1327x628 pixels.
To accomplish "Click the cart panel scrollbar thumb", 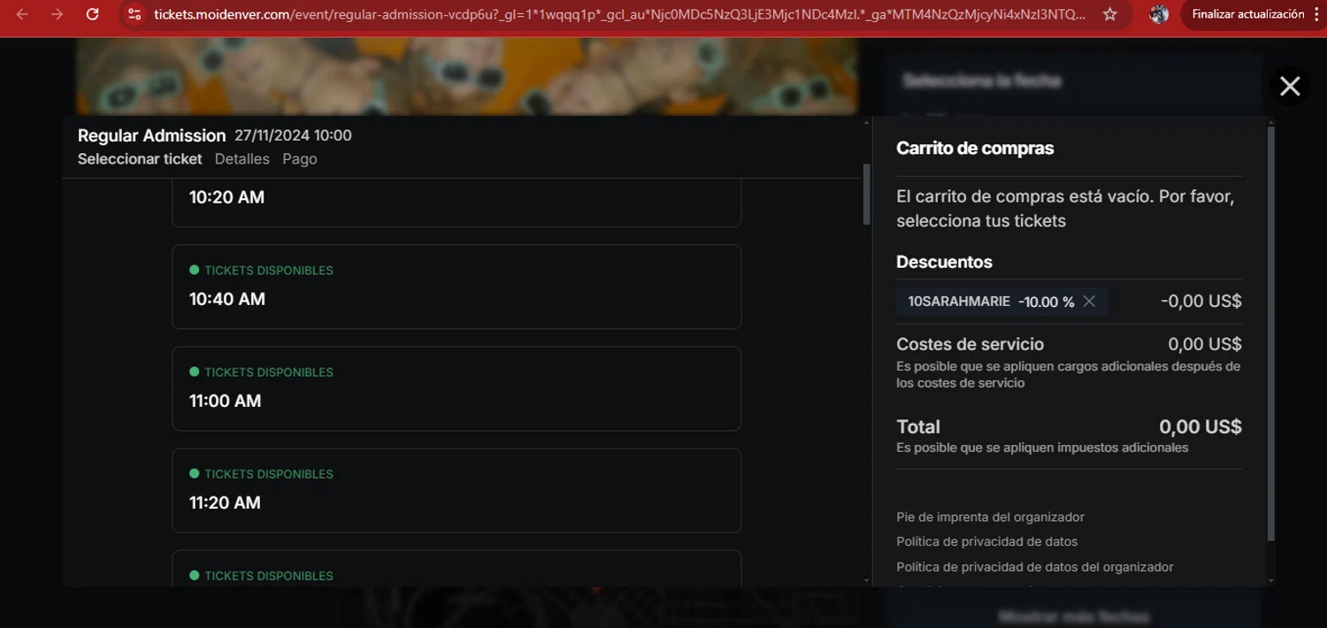I will (x=1271, y=334).
